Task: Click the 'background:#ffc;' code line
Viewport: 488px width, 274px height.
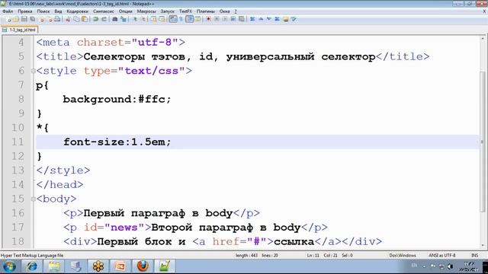Action: 117,100
